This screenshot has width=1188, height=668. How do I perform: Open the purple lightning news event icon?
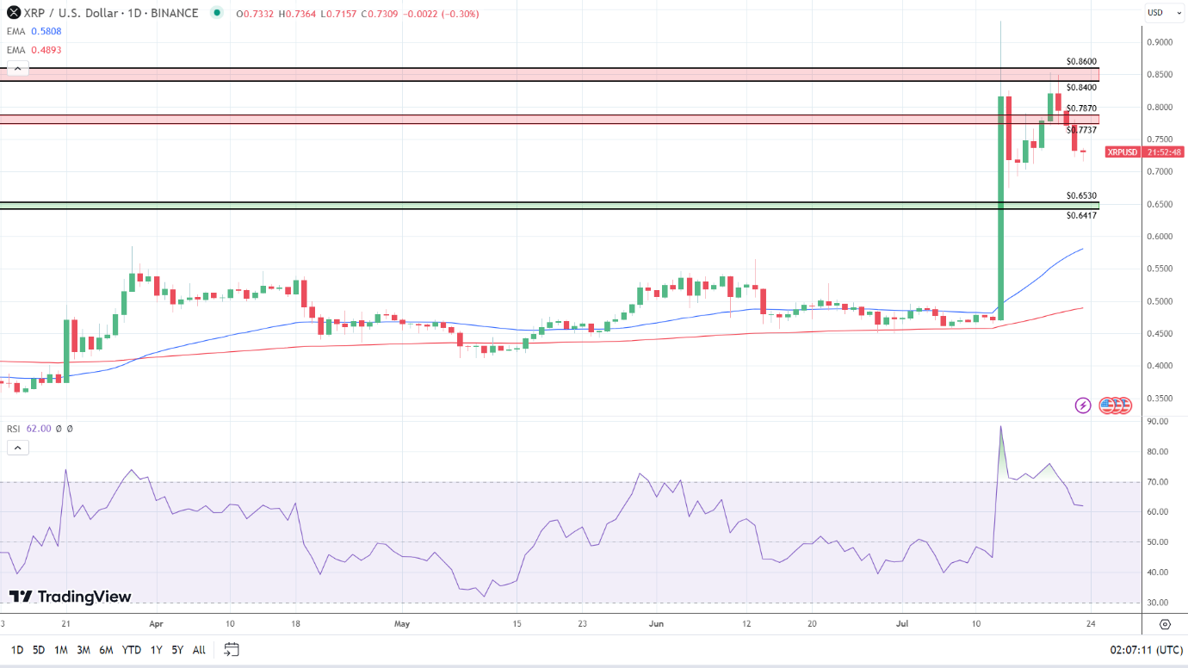pos(1083,405)
